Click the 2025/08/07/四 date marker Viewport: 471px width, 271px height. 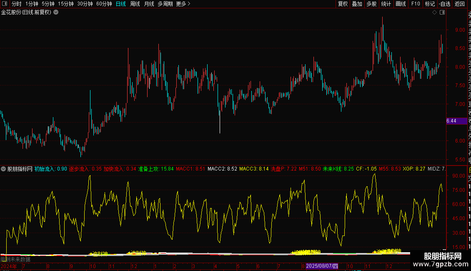(x=322, y=266)
